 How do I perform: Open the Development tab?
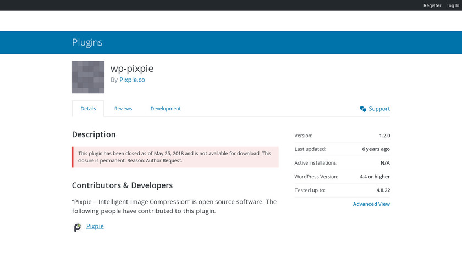point(166,109)
